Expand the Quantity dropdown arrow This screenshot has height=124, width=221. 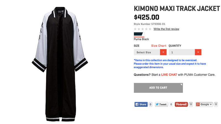click(x=198, y=52)
